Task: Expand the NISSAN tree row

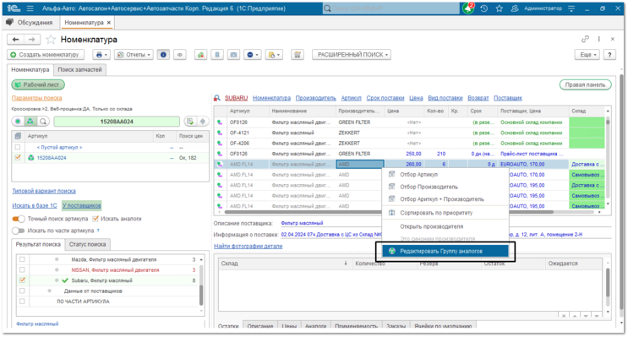Action: coord(57,269)
